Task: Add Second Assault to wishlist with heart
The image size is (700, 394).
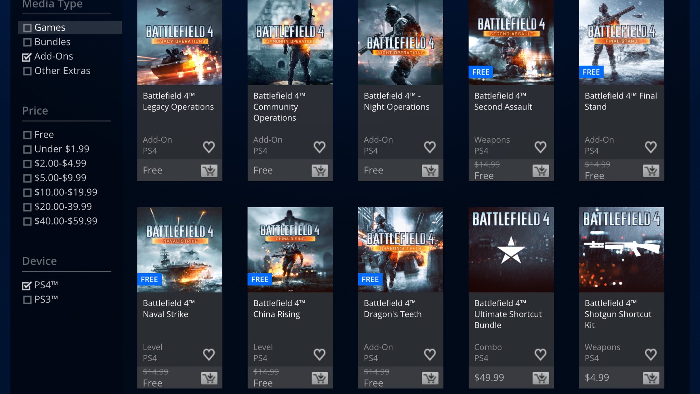Action: [x=540, y=147]
